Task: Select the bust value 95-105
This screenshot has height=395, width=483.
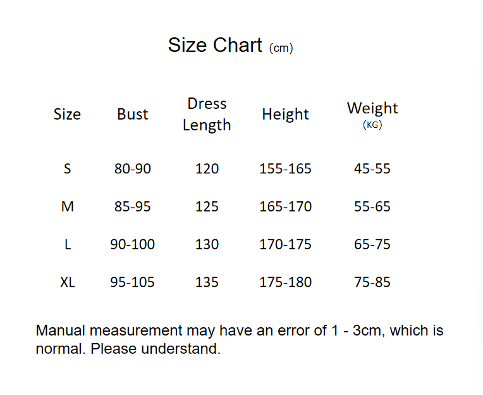Action: pos(133,282)
